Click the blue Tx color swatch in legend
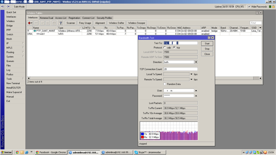This screenshot has width=276, height=155. tap(142, 134)
